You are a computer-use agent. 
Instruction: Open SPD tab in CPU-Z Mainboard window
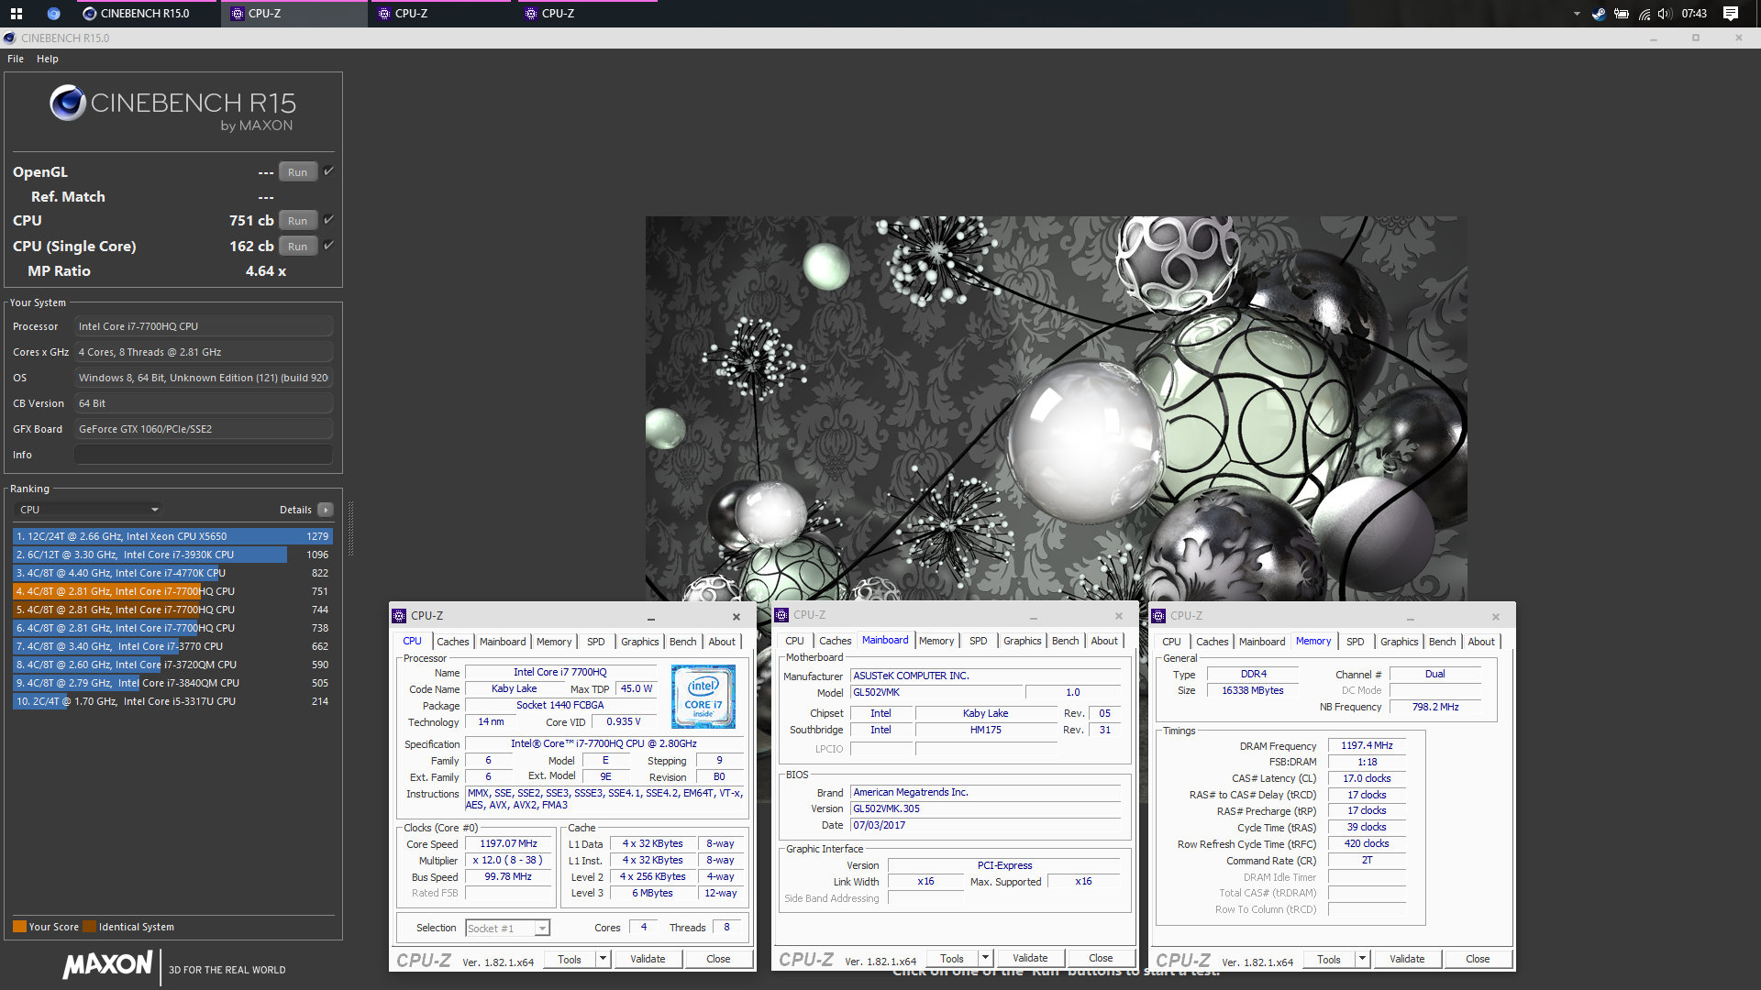pos(979,641)
